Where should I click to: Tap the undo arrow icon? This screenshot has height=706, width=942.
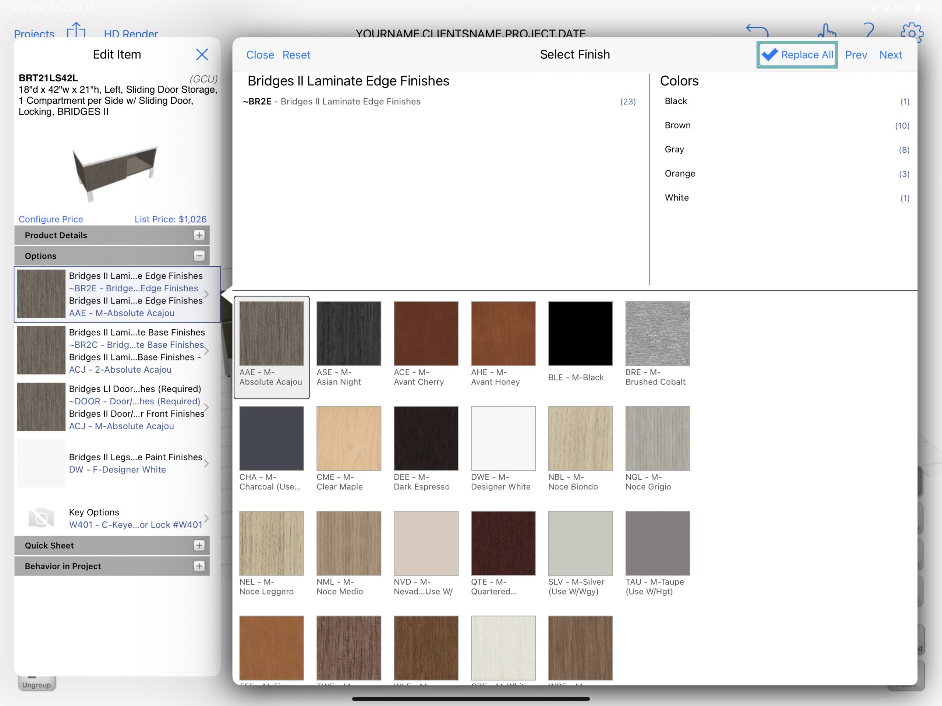757,31
